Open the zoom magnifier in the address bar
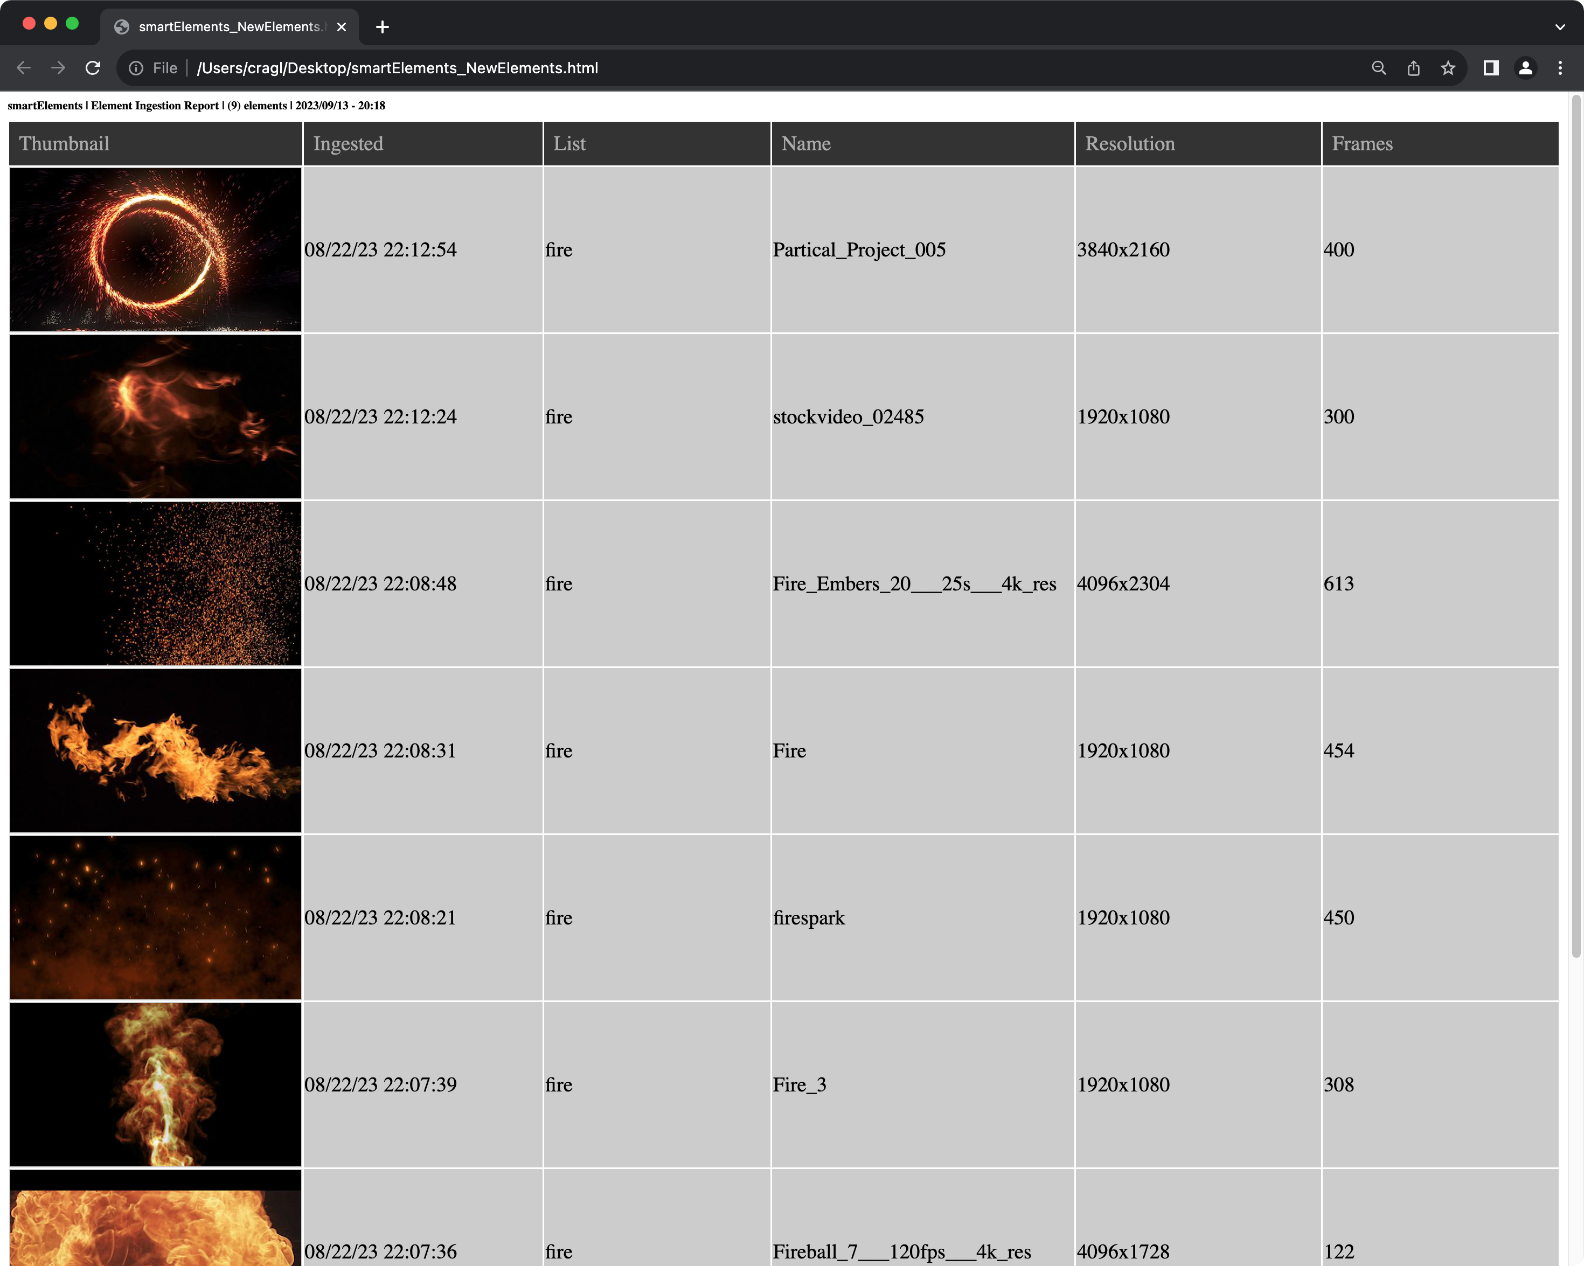This screenshot has width=1584, height=1266. pos(1378,68)
